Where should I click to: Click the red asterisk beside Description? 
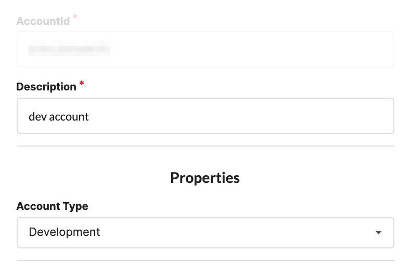(82, 84)
